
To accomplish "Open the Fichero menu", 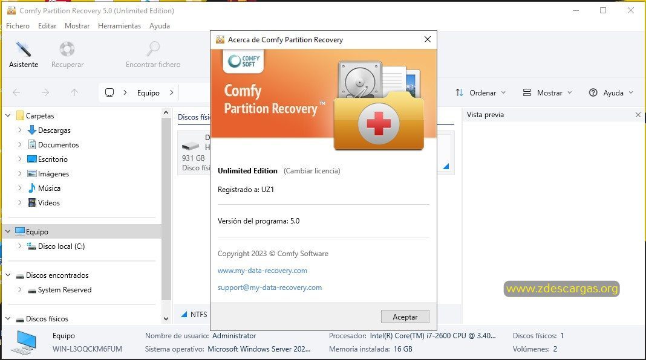I will click(18, 25).
